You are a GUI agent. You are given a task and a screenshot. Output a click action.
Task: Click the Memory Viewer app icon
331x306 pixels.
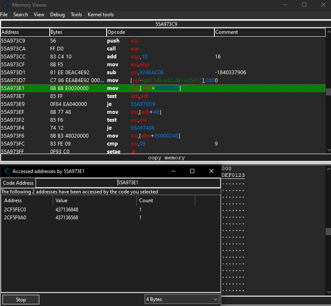[x=7, y=5]
